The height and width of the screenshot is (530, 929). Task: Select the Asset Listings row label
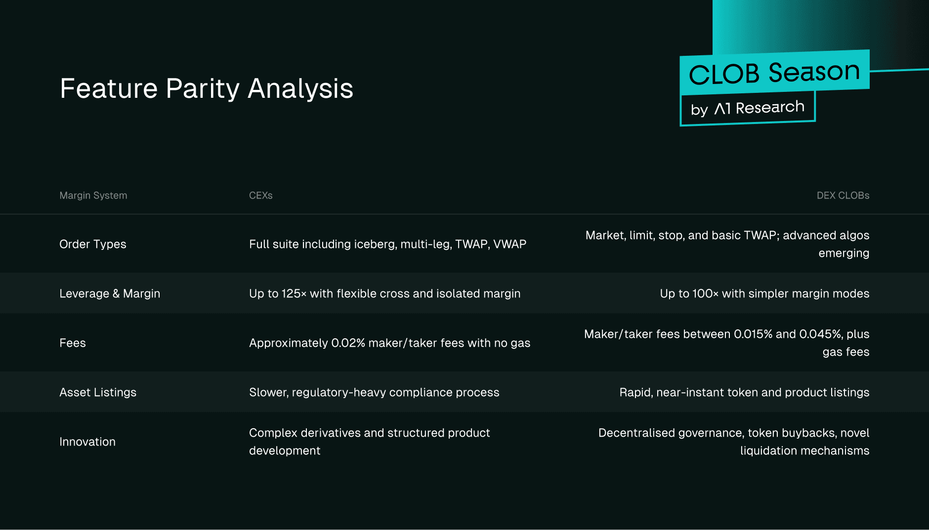click(98, 392)
